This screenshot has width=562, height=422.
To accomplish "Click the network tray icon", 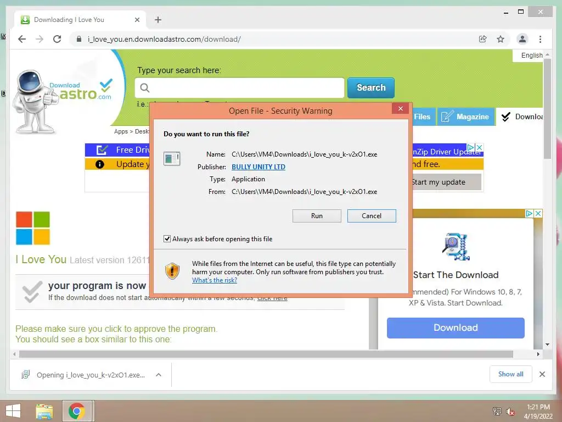I will click(x=497, y=412).
